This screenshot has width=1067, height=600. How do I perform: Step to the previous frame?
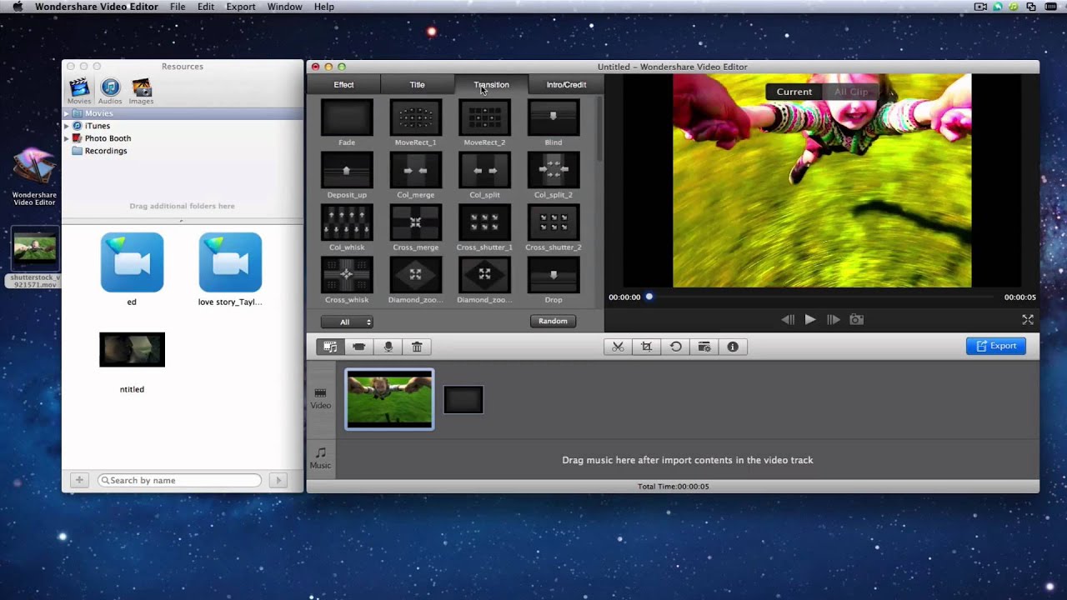(x=788, y=319)
